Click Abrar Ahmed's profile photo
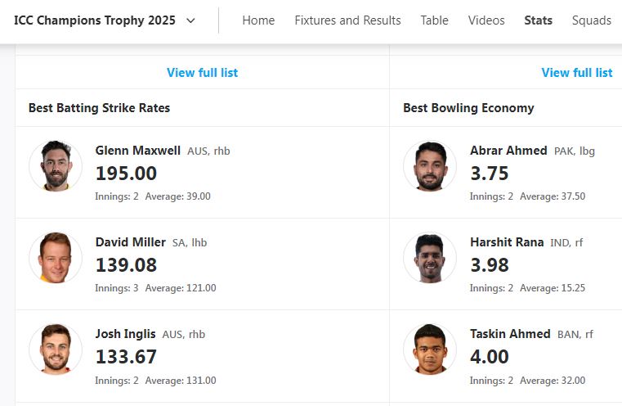This screenshot has width=622, height=406. pos(430,167)
